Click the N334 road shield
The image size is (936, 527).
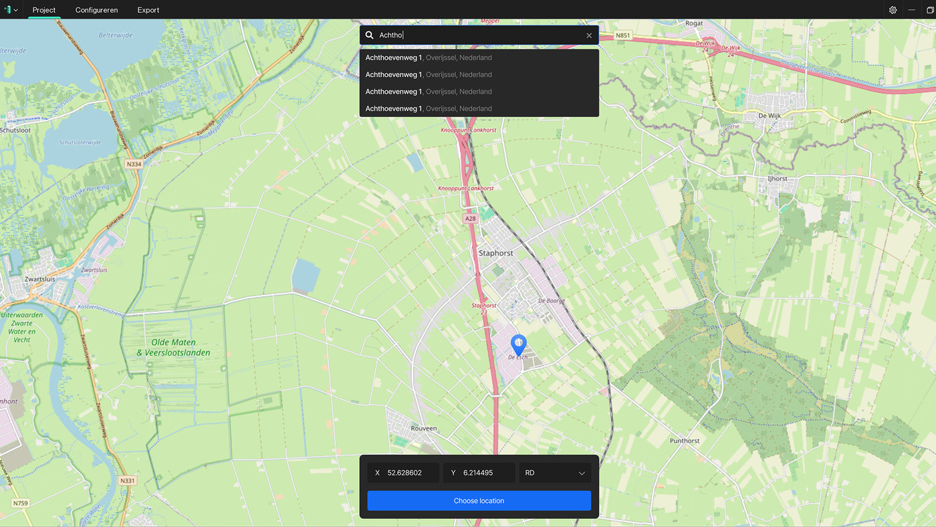133,164
